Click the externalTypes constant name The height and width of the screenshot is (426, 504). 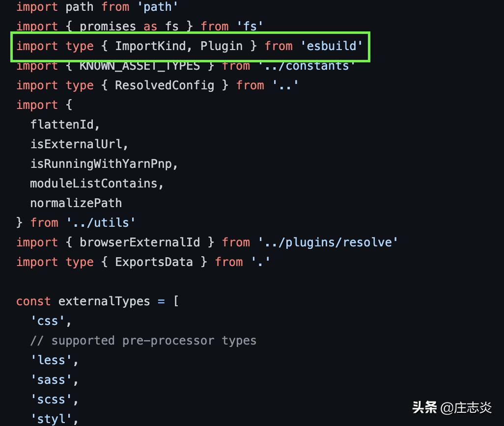tap(104, 301)
